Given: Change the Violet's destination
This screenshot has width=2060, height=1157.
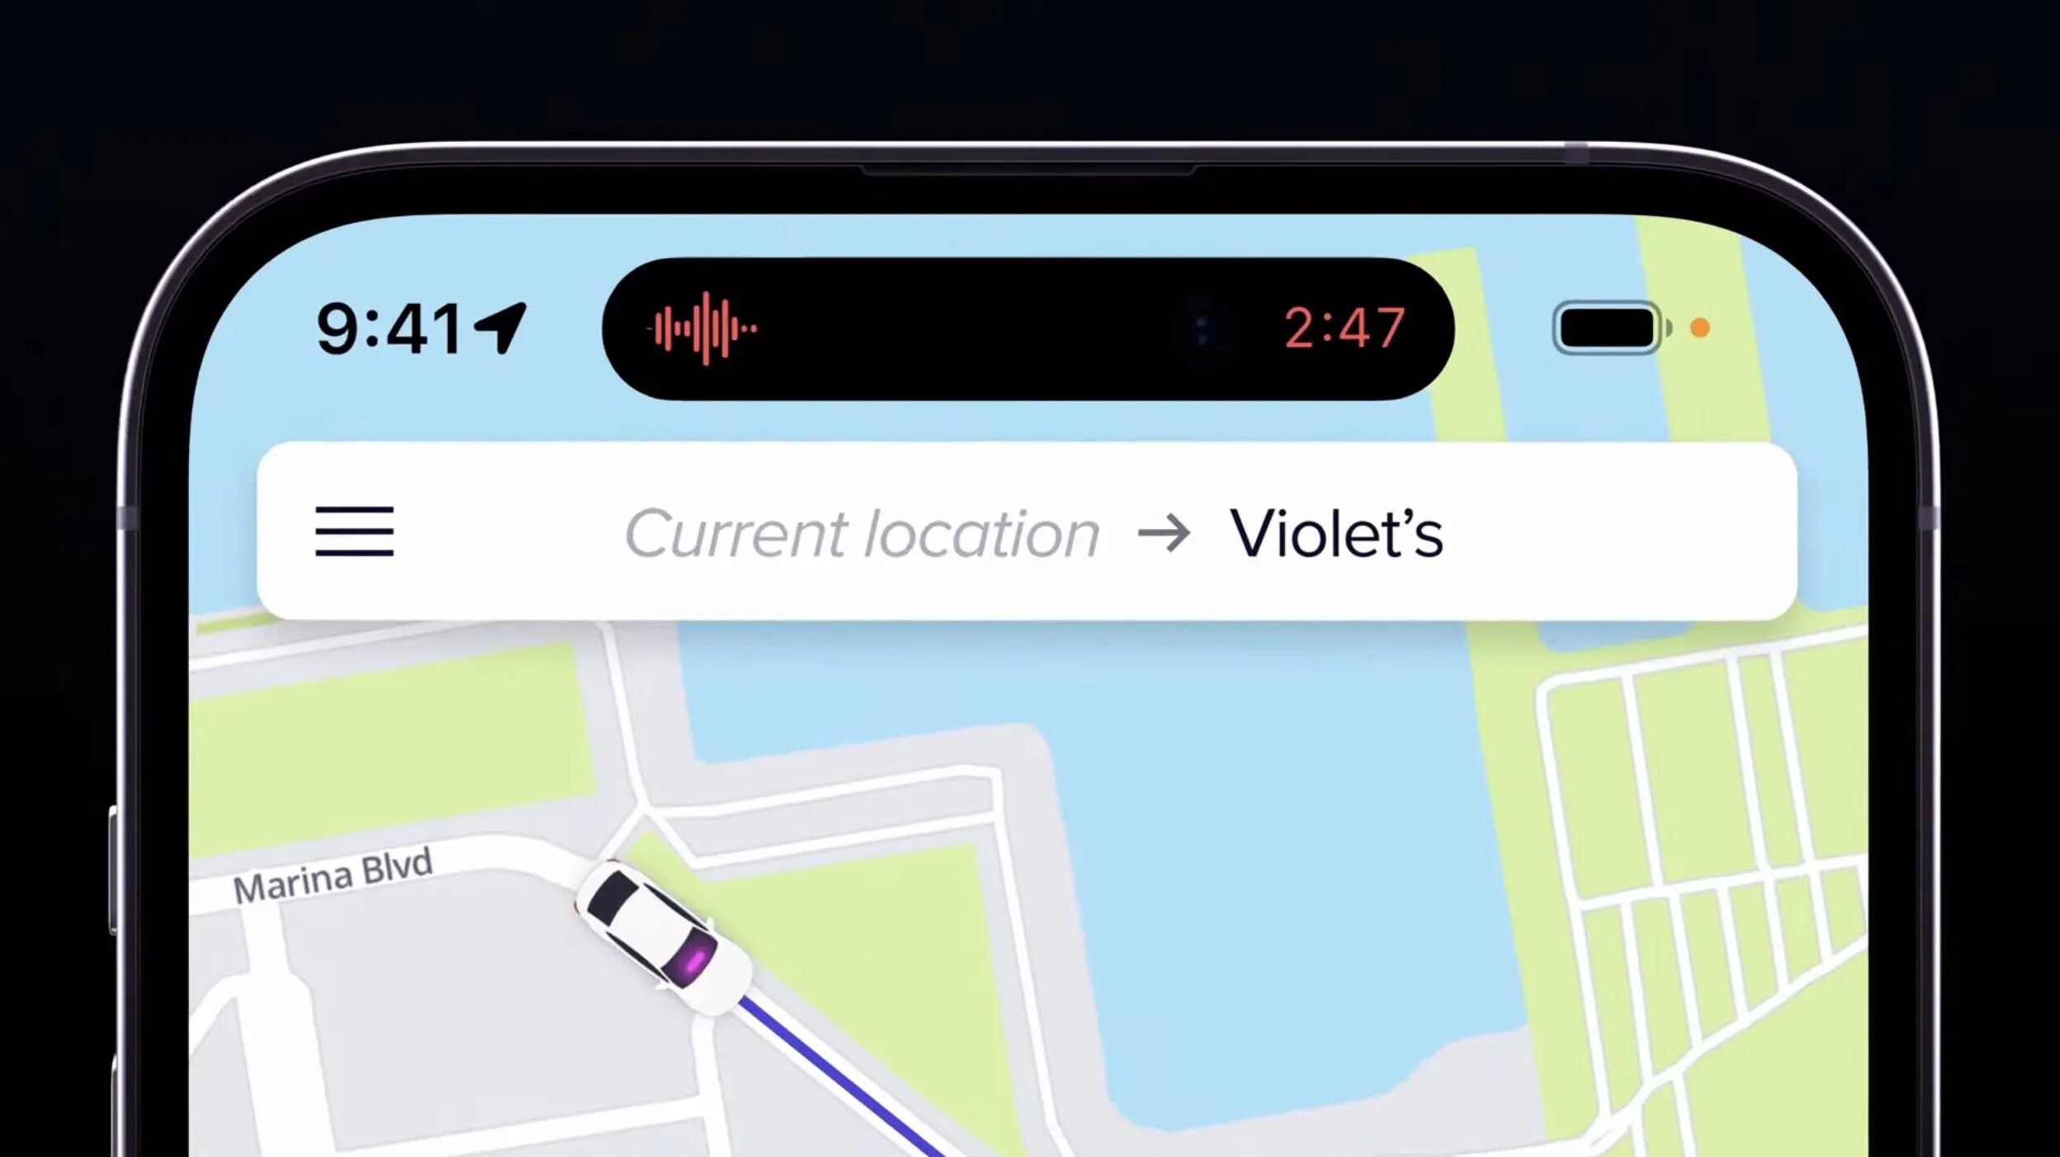Looking at the screenshot, I should [x=1336, y=533].
